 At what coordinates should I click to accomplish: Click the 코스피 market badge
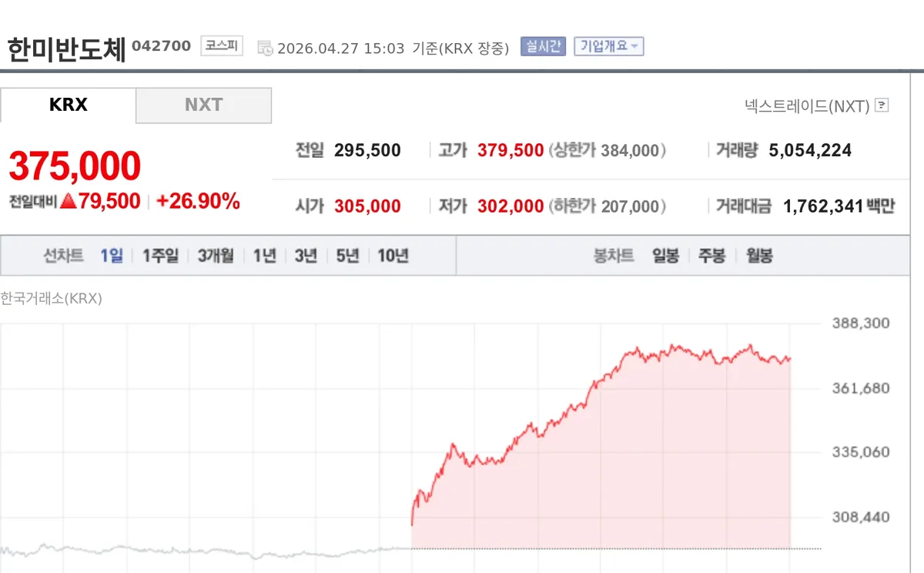222,46
